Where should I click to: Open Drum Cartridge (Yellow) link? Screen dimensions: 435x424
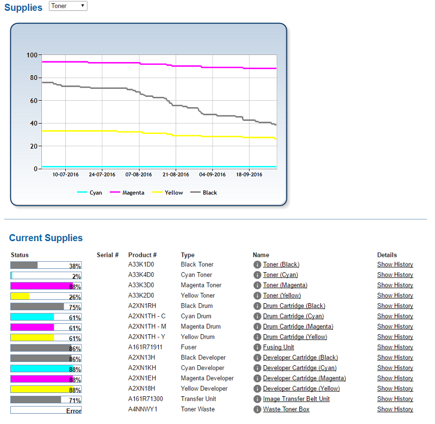point(294,337)
